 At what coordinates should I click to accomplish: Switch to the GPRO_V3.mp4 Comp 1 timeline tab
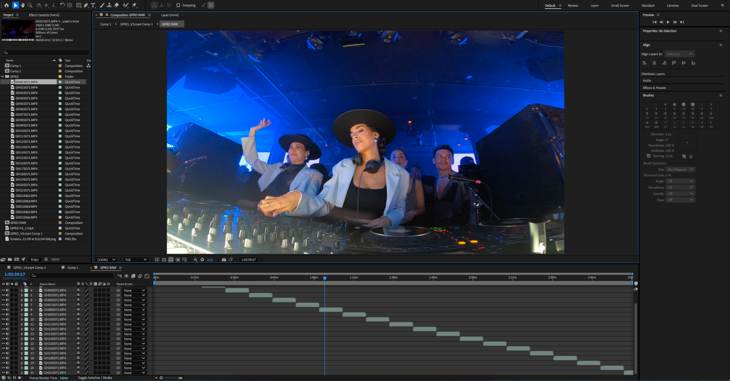[x=29, y=267]
